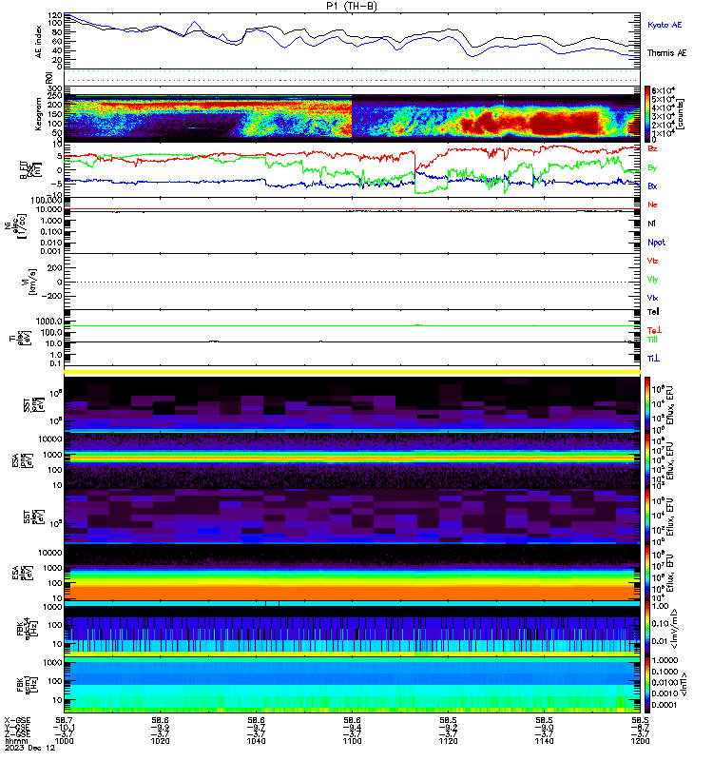The height and width of the screenshot is (761, 713).
Task: Click the blue Npot legend label
Action: [x=656, y=243]
